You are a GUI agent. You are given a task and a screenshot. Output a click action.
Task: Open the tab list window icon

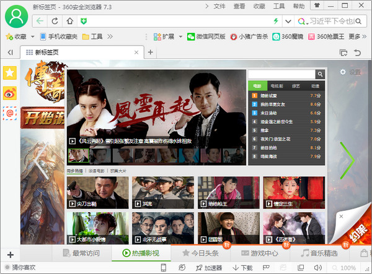(343, 53)
